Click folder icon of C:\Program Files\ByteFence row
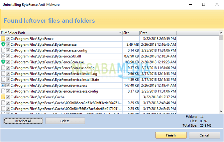 3,39
